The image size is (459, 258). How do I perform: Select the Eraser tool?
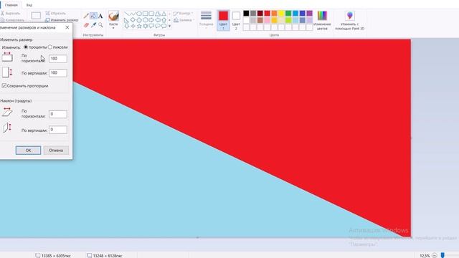pos(86,25)
